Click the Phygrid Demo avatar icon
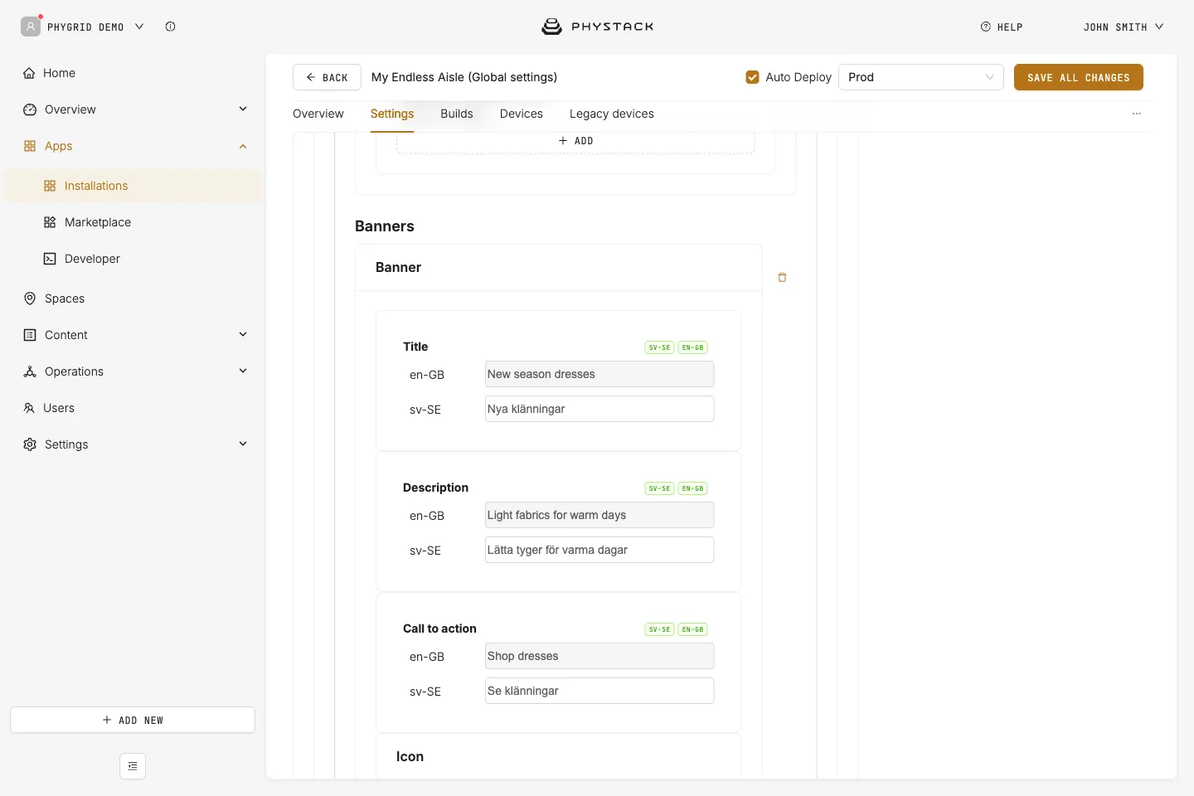The width and height of the screenshot is (1194, 796). pos(31,27)
